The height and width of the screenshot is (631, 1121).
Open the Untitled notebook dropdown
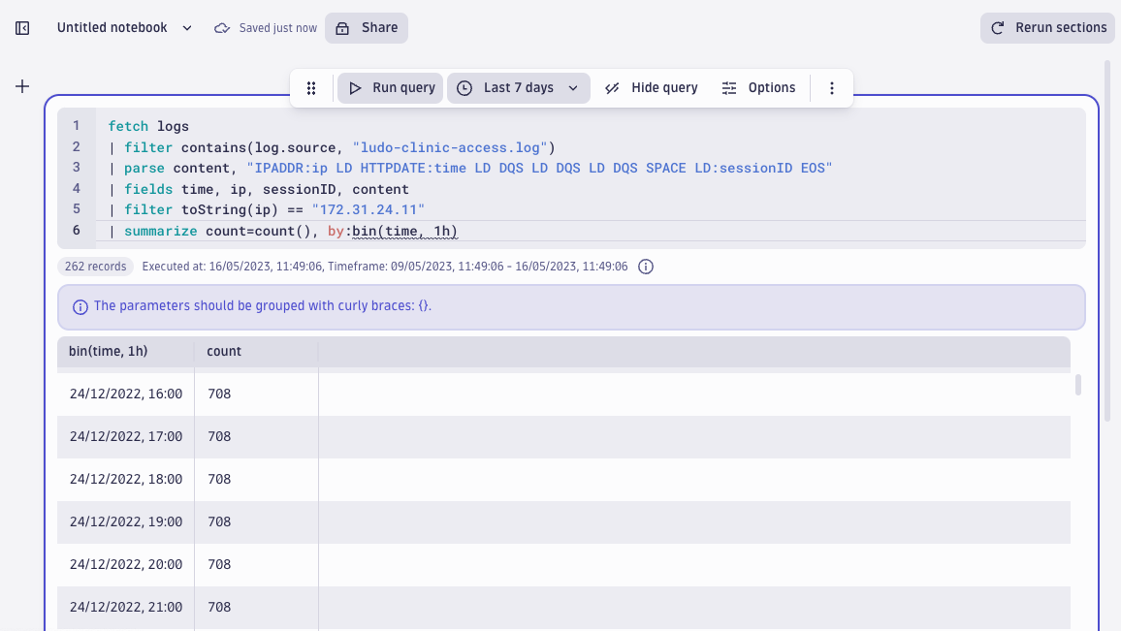(186, 27)
